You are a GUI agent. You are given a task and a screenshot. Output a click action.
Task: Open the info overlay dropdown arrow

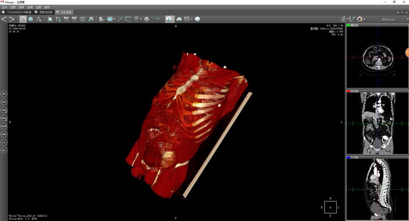173,19
